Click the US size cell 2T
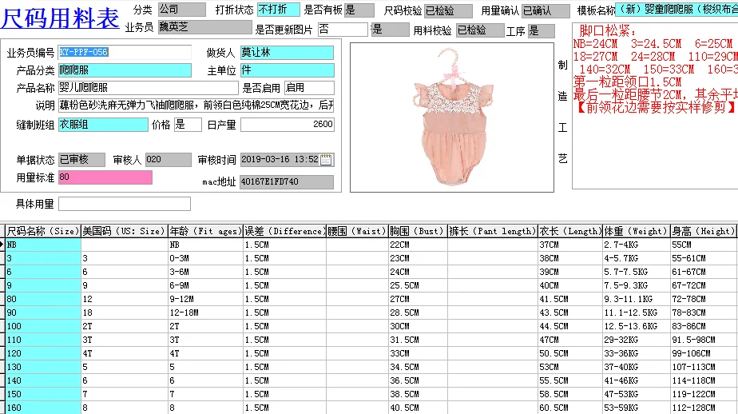The image size is (738, 414). click(x=125, y=326)
